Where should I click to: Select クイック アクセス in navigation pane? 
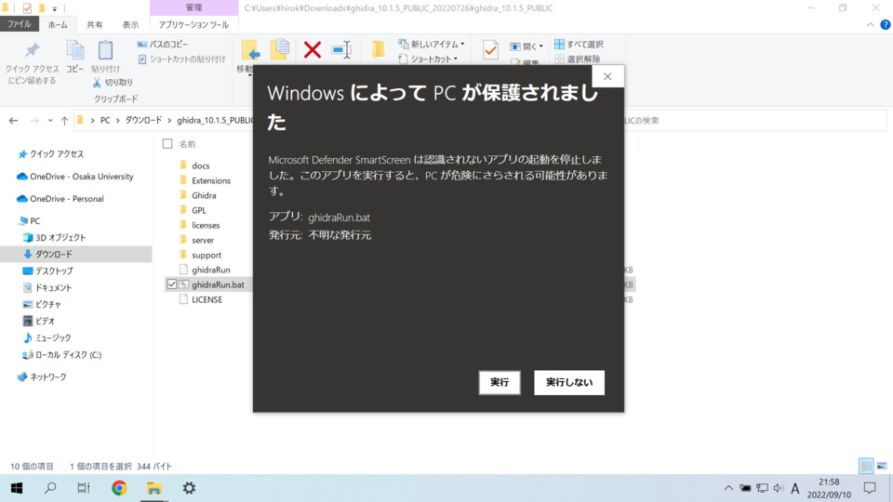57,154
